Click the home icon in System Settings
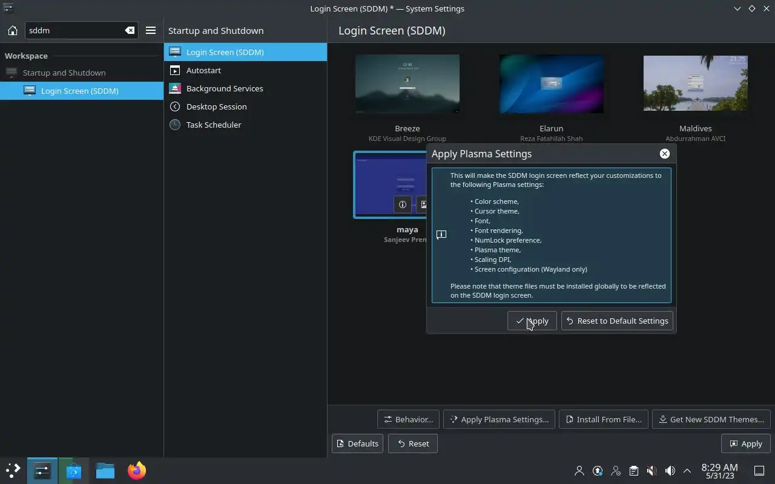The width and height of the screenshot is (775, 484). coord(12,30)
